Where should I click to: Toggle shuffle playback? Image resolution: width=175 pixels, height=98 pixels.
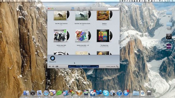pyautogui.click(x=50, y=66)
